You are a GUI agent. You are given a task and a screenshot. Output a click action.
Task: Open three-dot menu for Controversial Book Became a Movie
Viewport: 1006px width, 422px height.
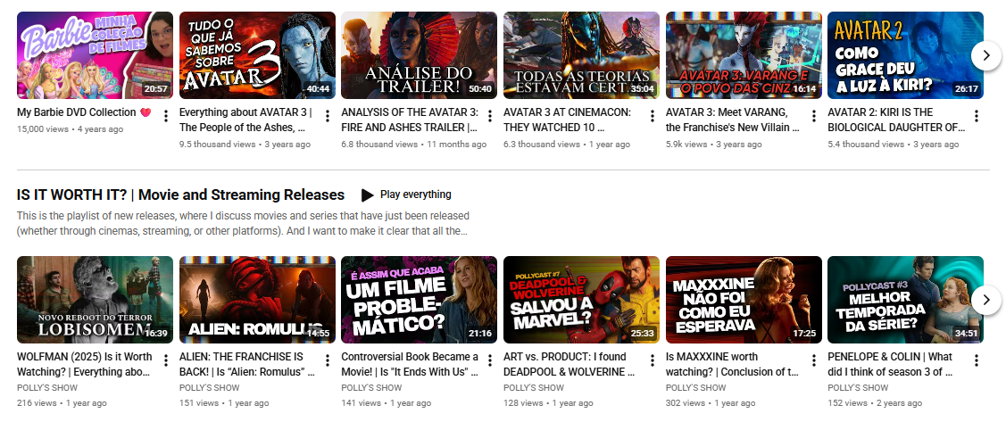490,360
